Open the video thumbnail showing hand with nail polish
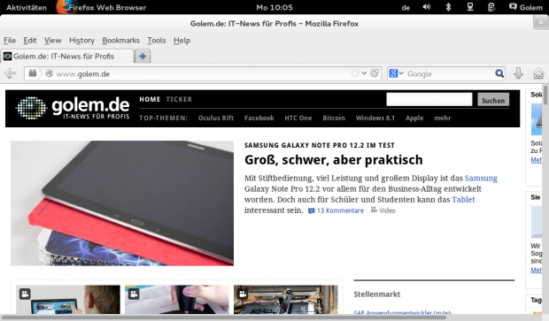The width and height of the screenshot is (549, 321). (x=177, y=299)
